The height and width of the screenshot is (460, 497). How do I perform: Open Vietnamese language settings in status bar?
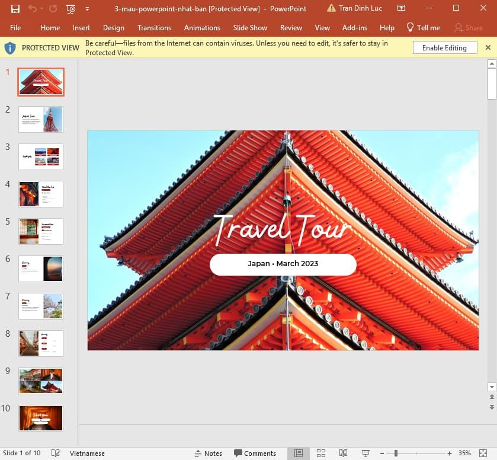[x=87, y=453]
